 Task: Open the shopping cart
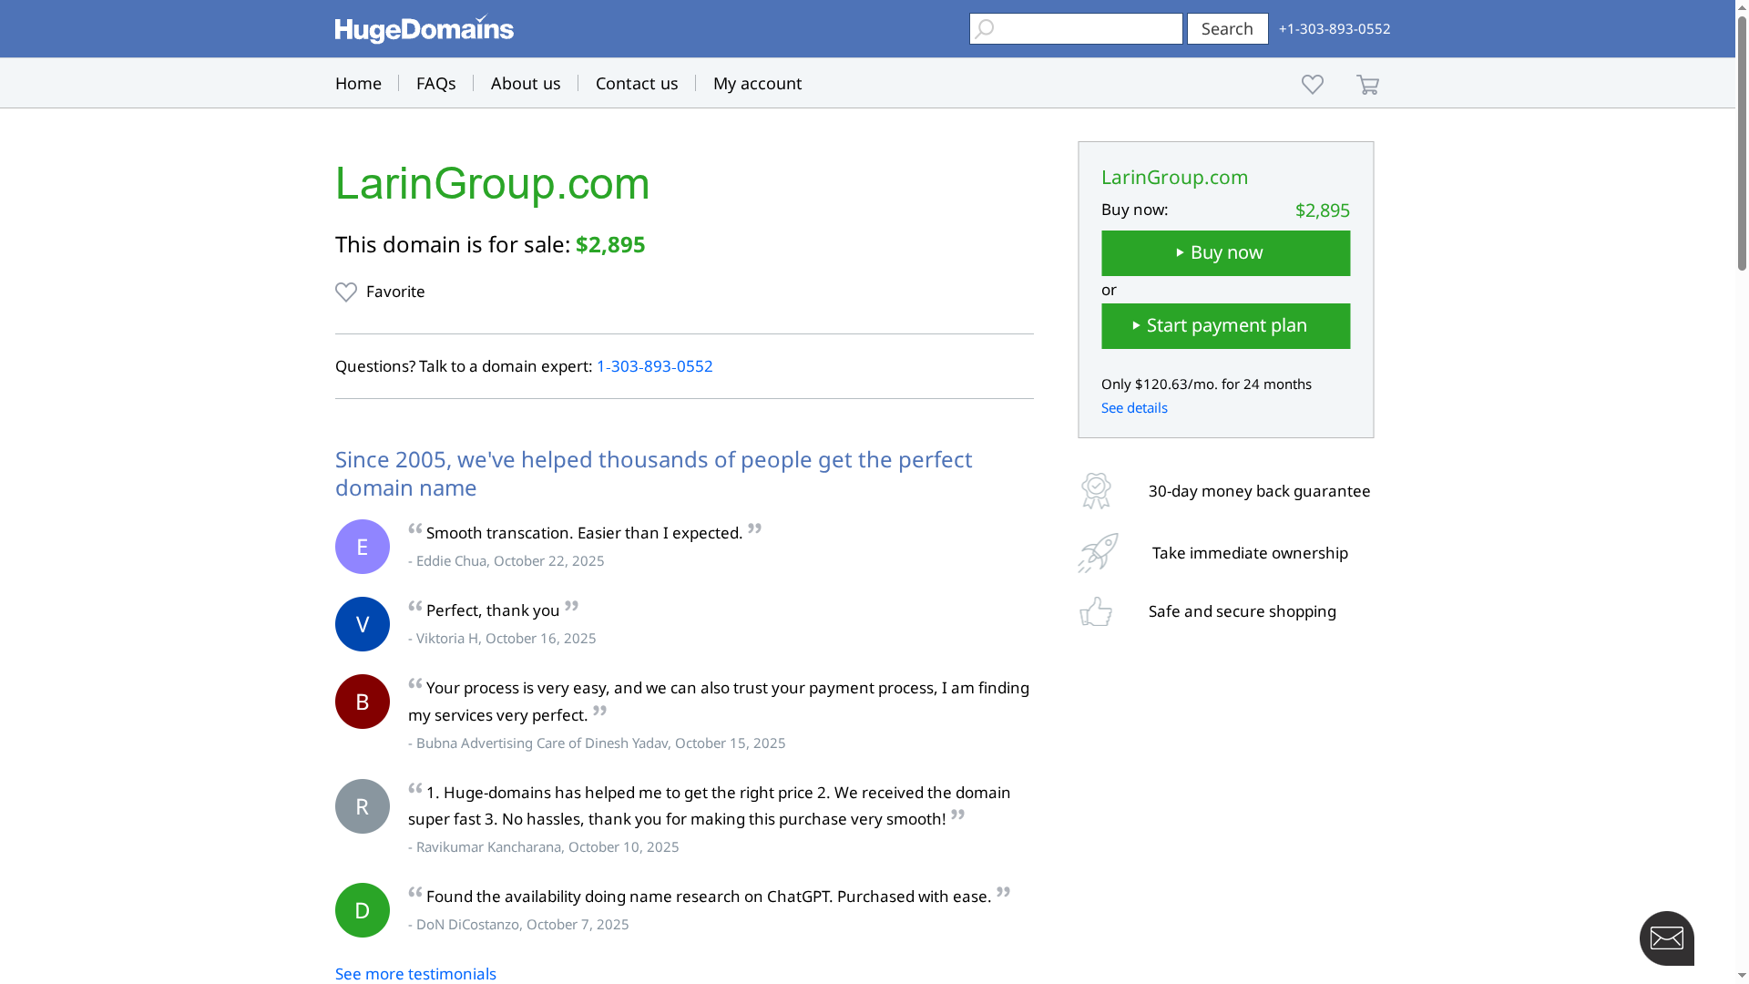coord(1367,84)
